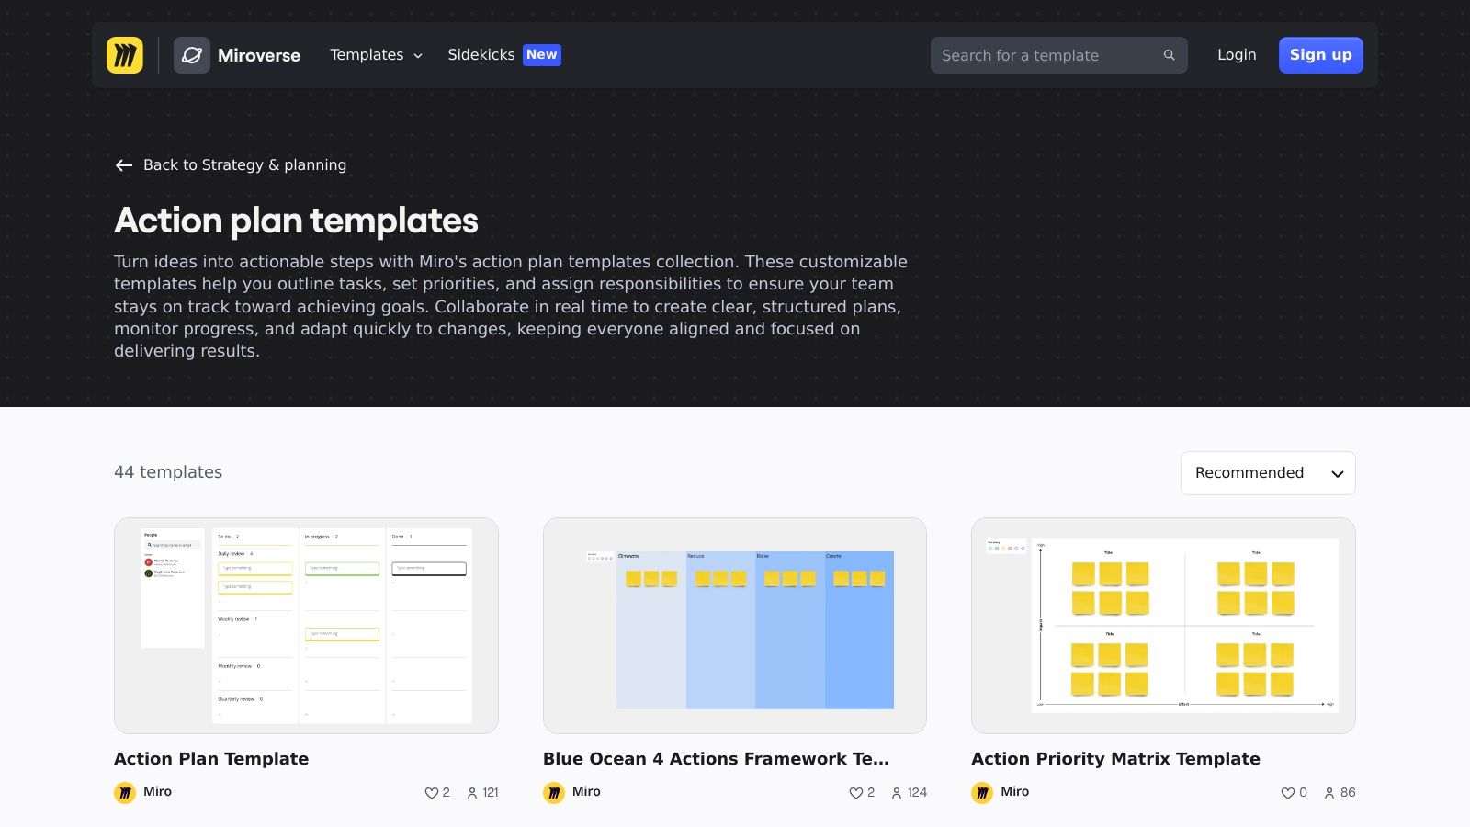Go to Miroverse home link

[258, 55]
